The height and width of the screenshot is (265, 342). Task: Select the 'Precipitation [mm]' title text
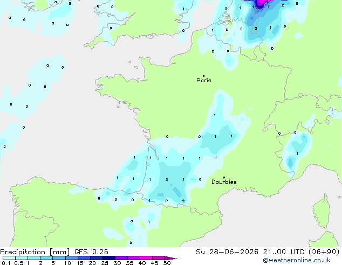click(x=35, y=252)
